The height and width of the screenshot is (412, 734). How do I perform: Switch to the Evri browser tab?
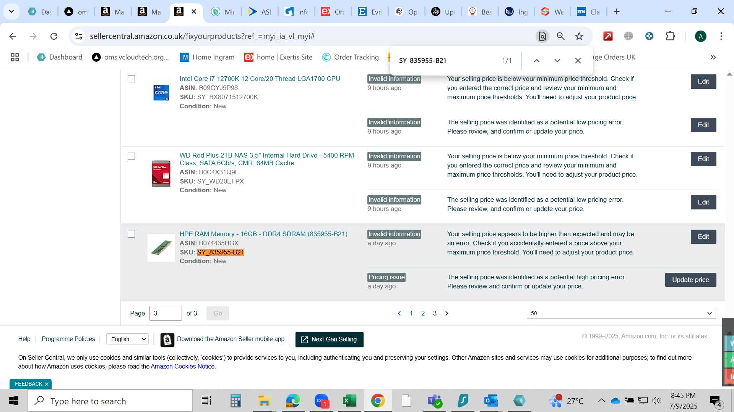[370, 12]
